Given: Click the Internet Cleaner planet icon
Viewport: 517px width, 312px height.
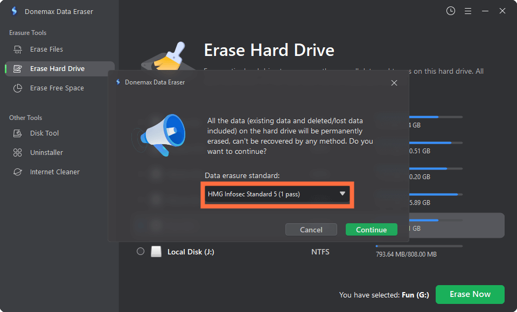Looking at the screenshot, I should [x=17, y=172].
